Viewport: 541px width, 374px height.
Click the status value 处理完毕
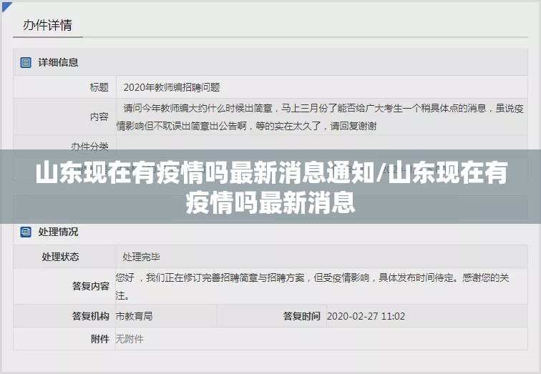141,257
